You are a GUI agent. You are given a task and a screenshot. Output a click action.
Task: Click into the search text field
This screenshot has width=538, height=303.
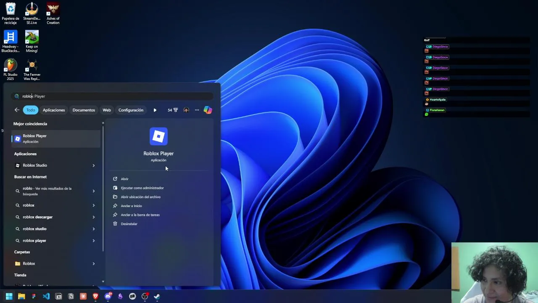(x=112, y=96)
